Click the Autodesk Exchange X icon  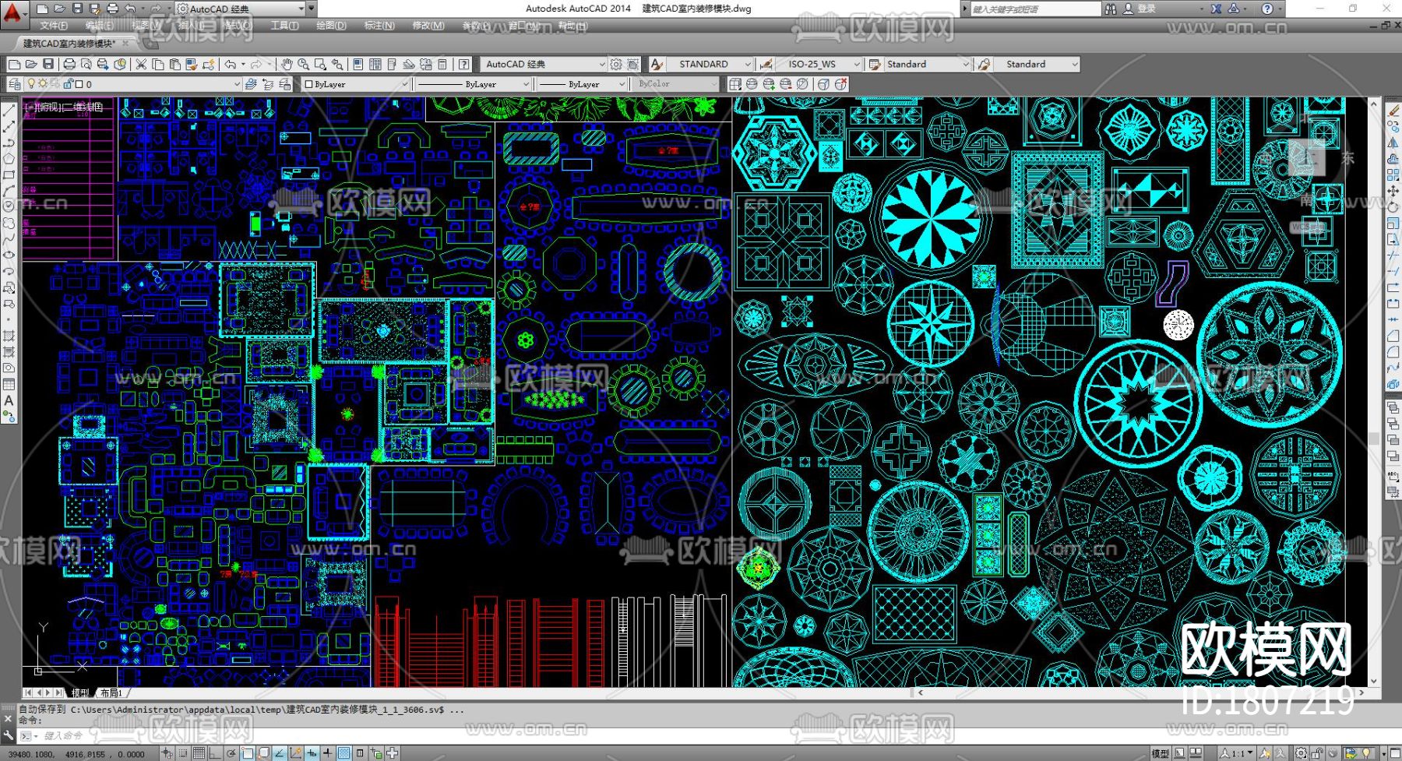tap(1216, 9)
